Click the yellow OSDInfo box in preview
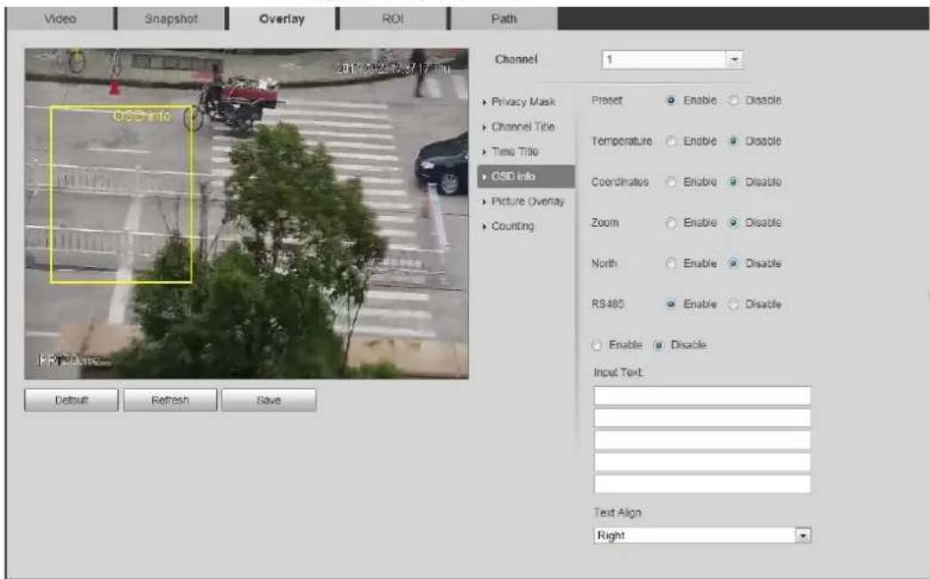Viewport: 930px width, 579px height. click(x=121, y=195)
